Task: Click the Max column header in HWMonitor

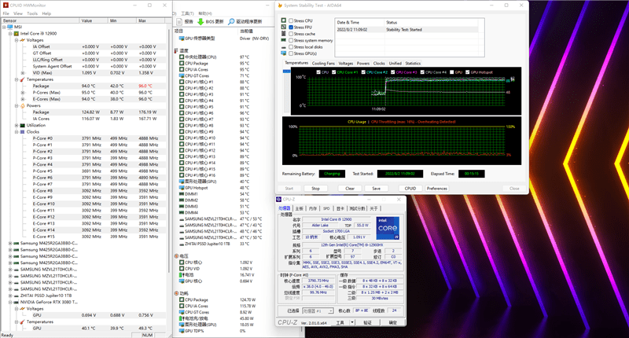Action: [x=151, y=20]
